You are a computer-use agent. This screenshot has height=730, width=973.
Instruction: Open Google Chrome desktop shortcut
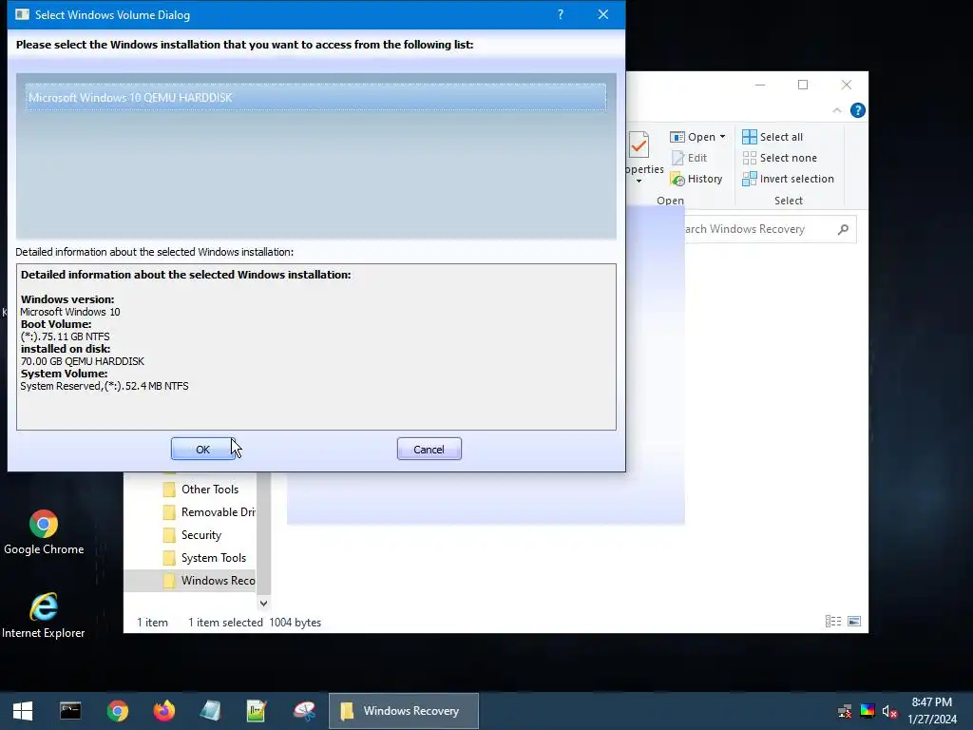click(44, 532)
